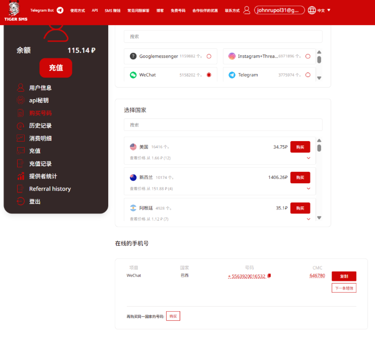Expand 新西兰 price list chevron
Viewport: 375px width, 343px height.
[309, 188]
